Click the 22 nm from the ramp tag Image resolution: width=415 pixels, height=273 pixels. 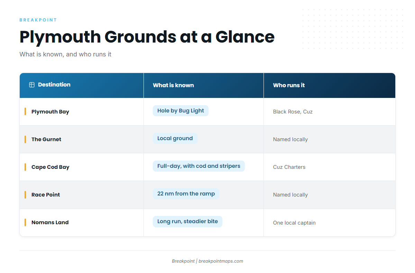tap(186, 194)
